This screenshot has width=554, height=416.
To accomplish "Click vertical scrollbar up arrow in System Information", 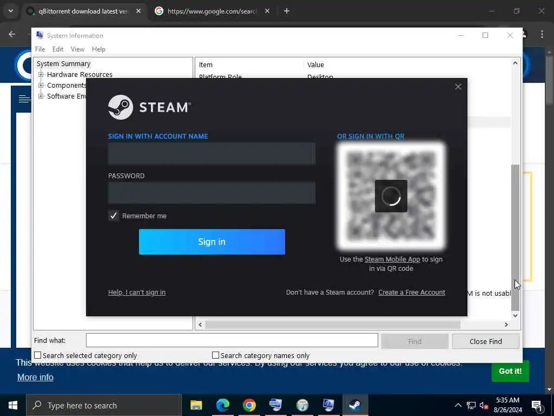I will [515, 63].
